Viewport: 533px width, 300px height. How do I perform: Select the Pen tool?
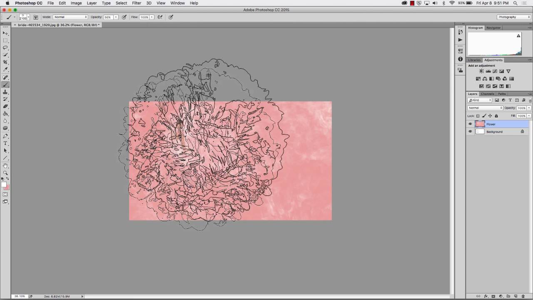(5, 136)
